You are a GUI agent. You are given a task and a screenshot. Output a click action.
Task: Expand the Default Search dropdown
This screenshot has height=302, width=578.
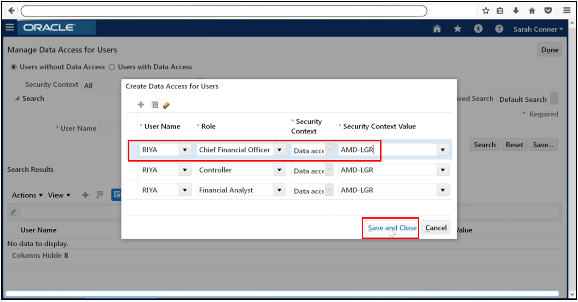tap(554, 99)
